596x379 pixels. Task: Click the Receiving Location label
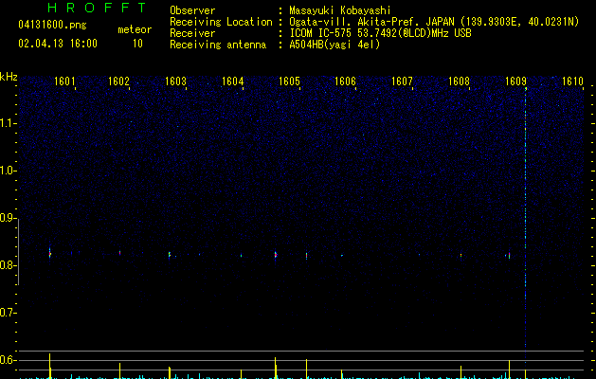tap(221, 22)
